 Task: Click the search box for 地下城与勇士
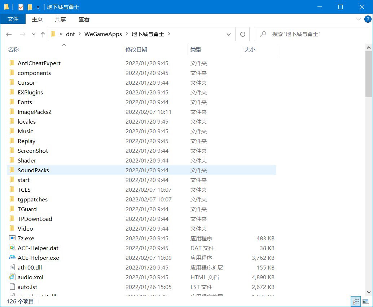tap(311, 34)
